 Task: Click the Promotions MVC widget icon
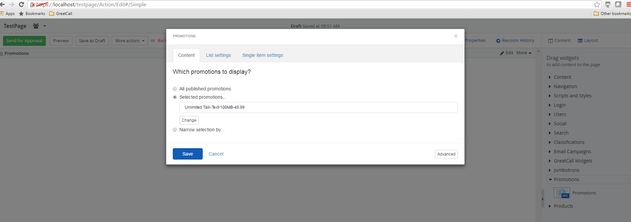click(x=562, y=193)
